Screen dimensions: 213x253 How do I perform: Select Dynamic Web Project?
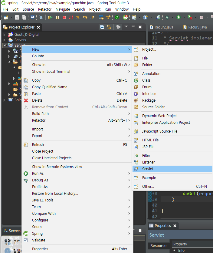point(172,116)
